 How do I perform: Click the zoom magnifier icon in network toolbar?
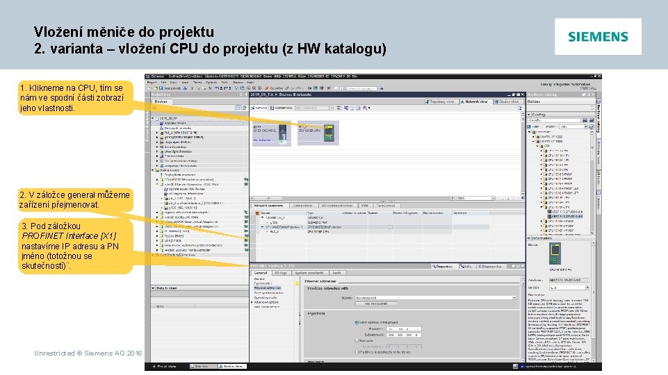click(x=365, y=108)
